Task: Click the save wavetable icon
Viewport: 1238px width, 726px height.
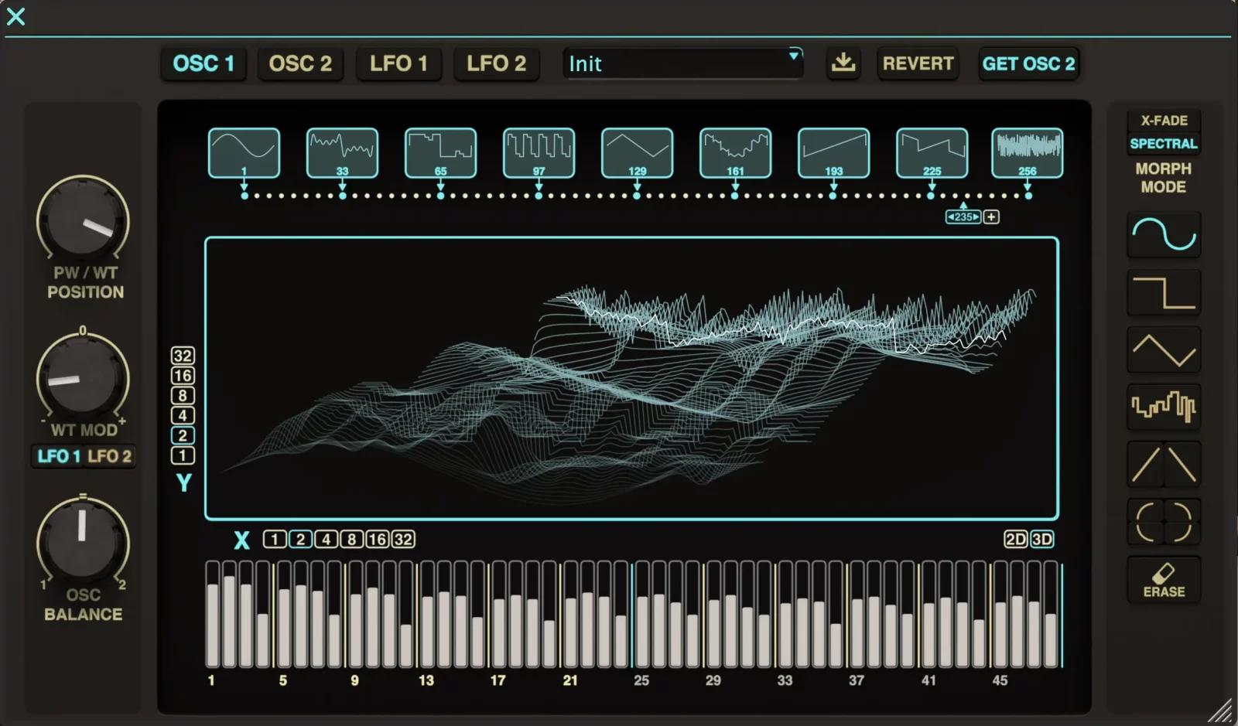Action: (x=843, y=64)
